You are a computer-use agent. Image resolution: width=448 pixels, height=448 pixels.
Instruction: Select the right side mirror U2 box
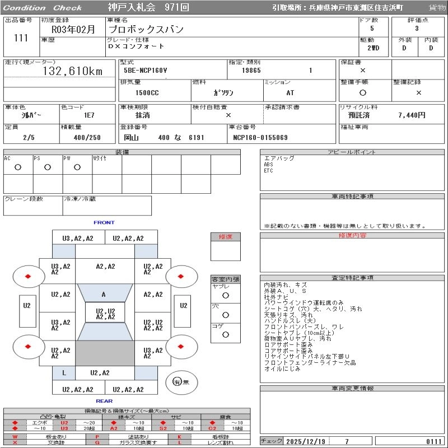click(183, 306)
